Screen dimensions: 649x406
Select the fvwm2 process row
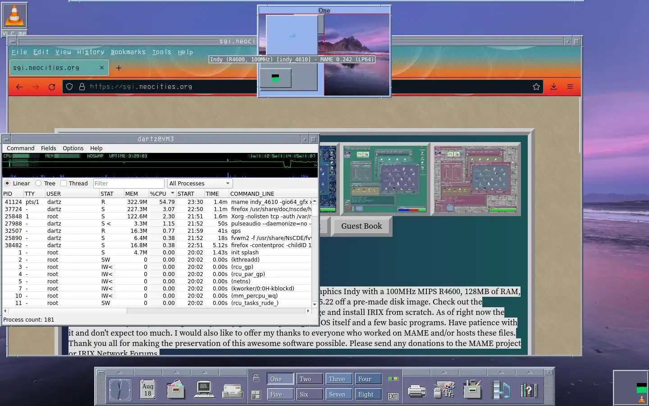coord(157,238)
